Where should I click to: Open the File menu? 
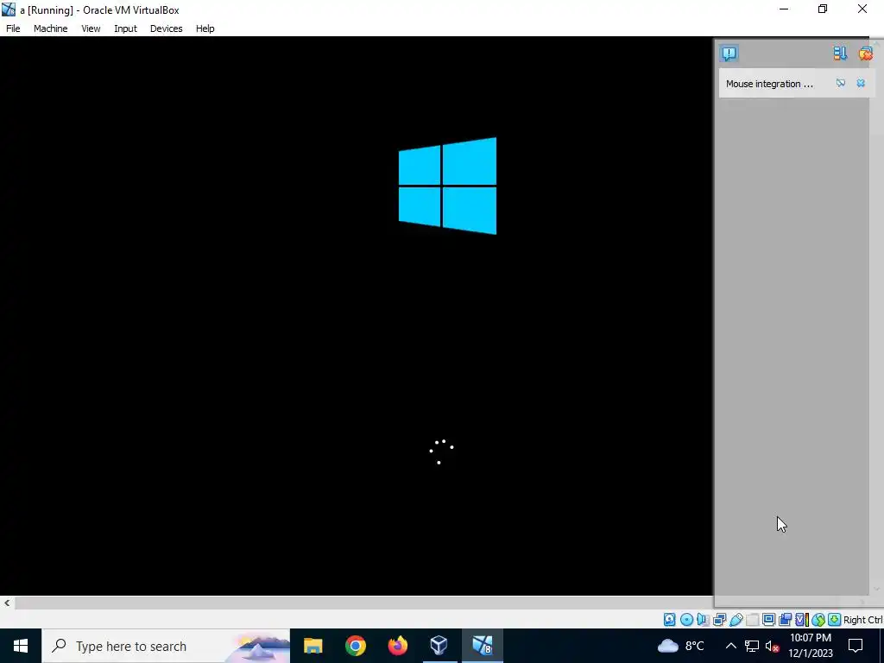[13, 28]
